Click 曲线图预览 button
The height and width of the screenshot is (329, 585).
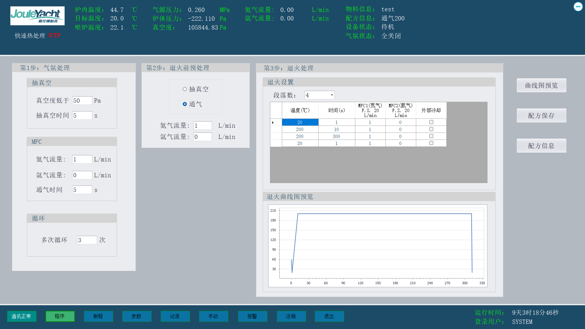tap(541, 86)
